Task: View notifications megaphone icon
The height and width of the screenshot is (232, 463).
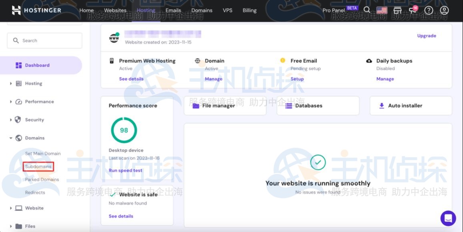Action: coord(413,10)
